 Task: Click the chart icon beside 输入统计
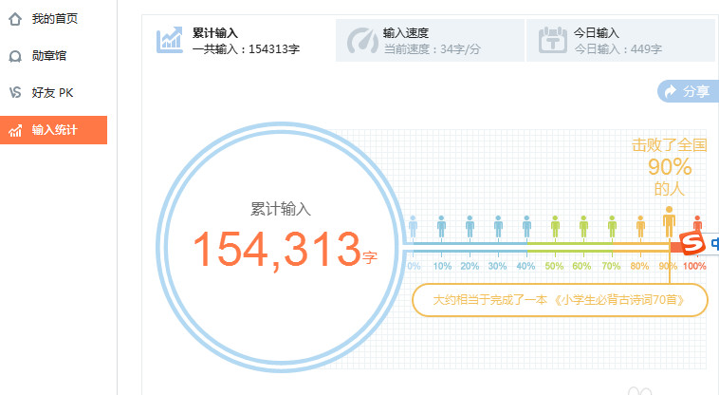click(x=15, y=130)
